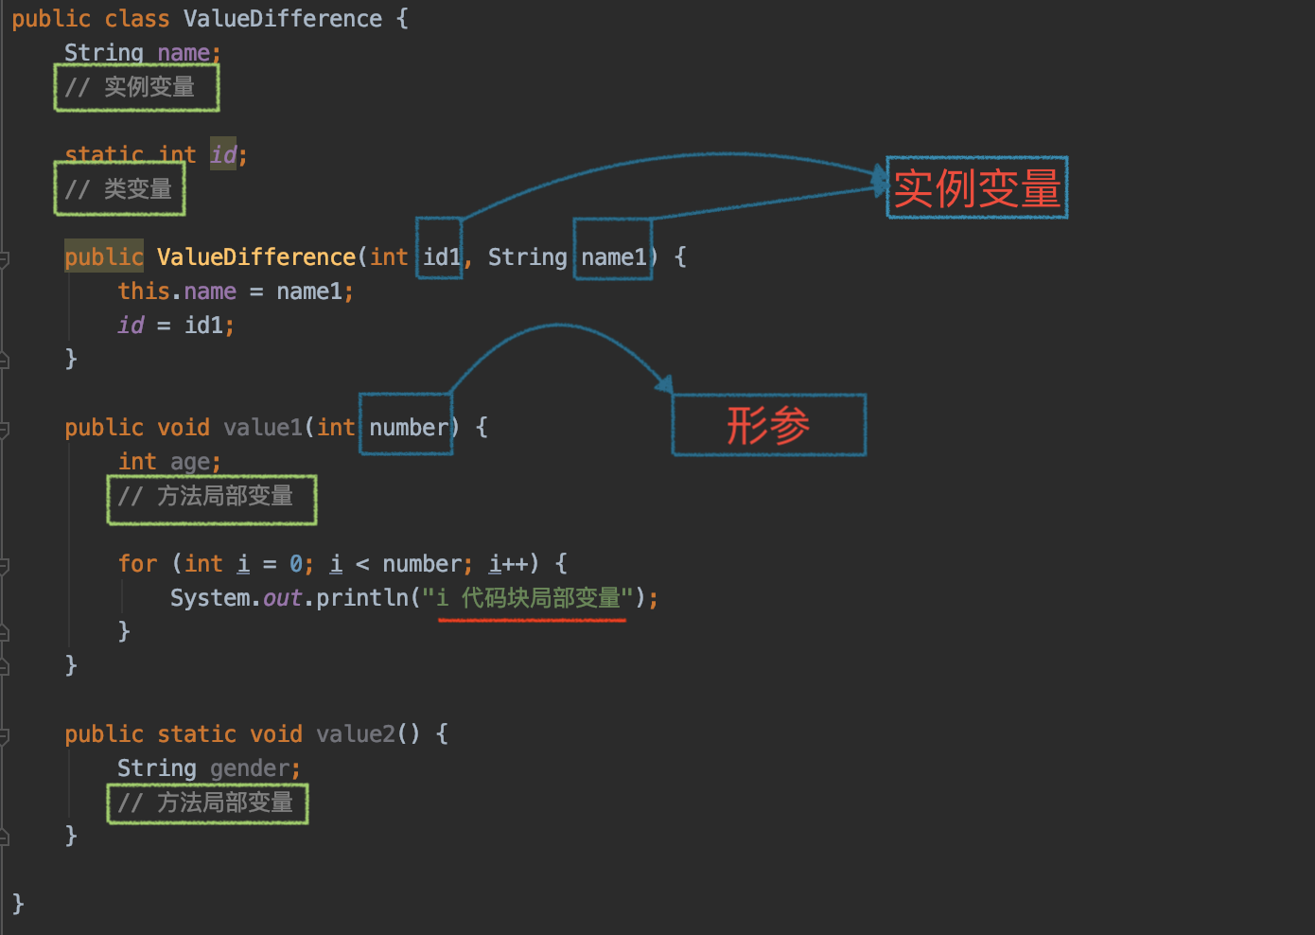Click the 'value1' method name
Image resolution: width=1315 pixels, height=935 pixels.
tap(263, 428)
